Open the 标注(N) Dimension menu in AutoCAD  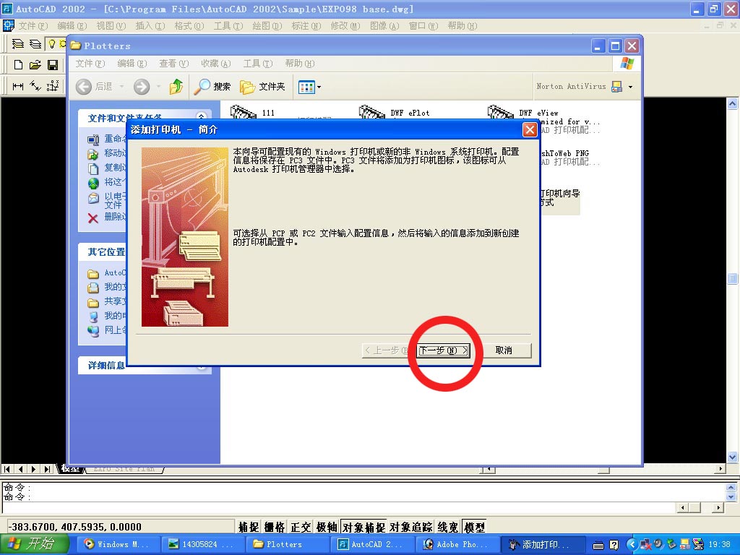coord(306,25)
